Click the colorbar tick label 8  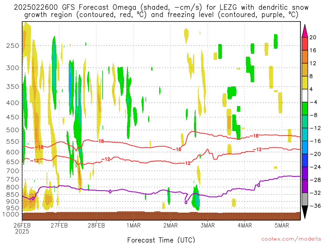click(311, 76)
